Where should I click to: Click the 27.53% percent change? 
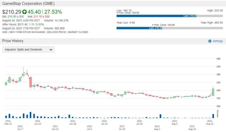53,12
